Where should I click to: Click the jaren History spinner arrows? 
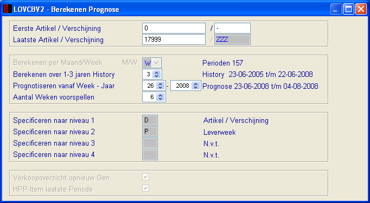pos(156,74)
